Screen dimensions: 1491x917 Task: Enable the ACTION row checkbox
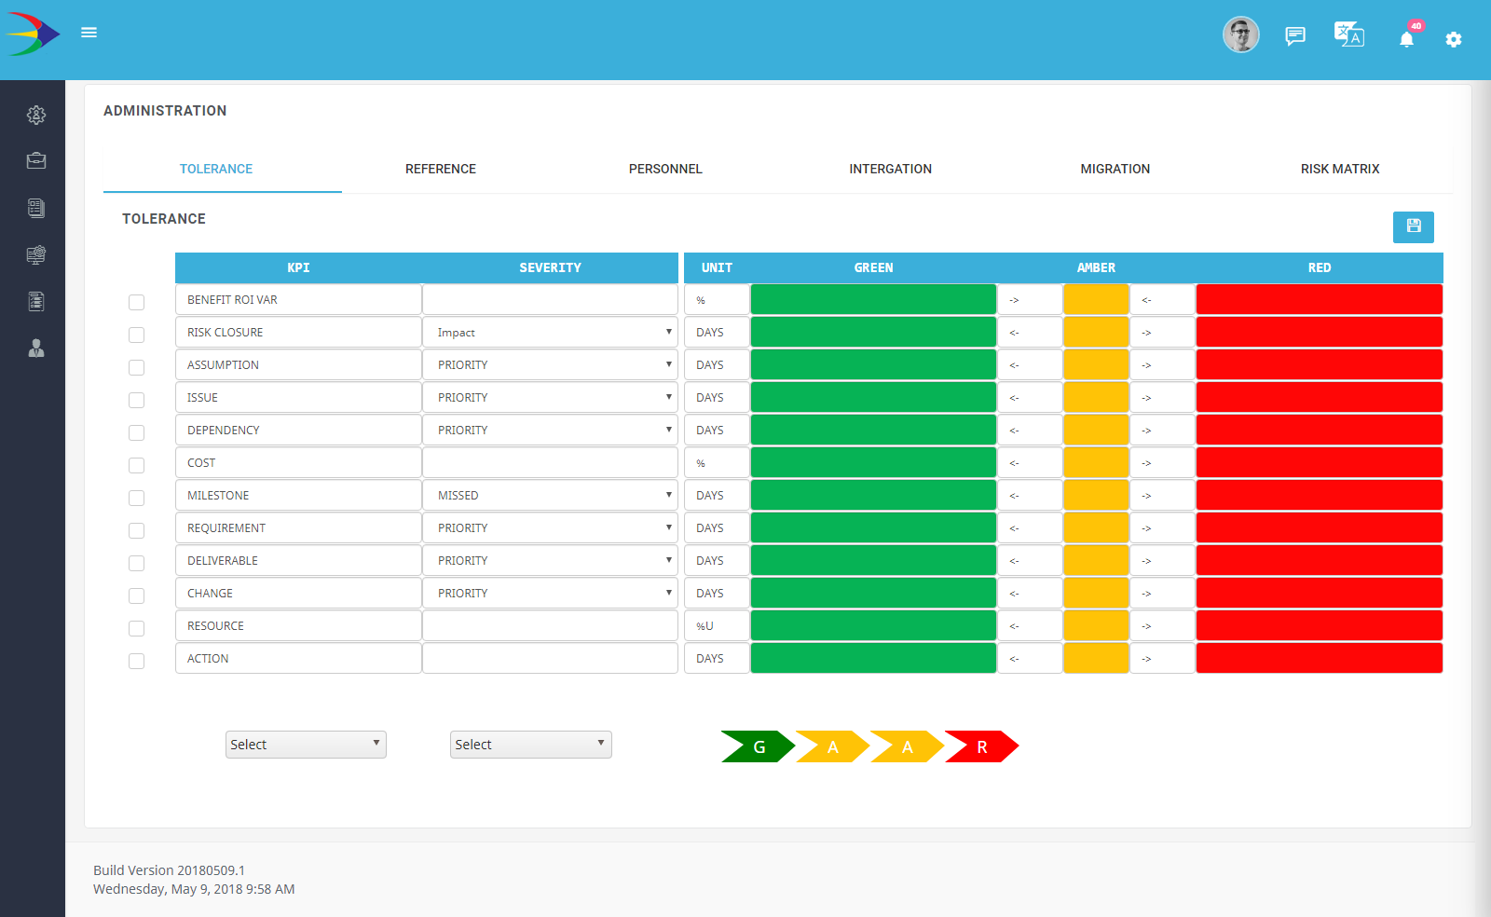click(137, 661)
